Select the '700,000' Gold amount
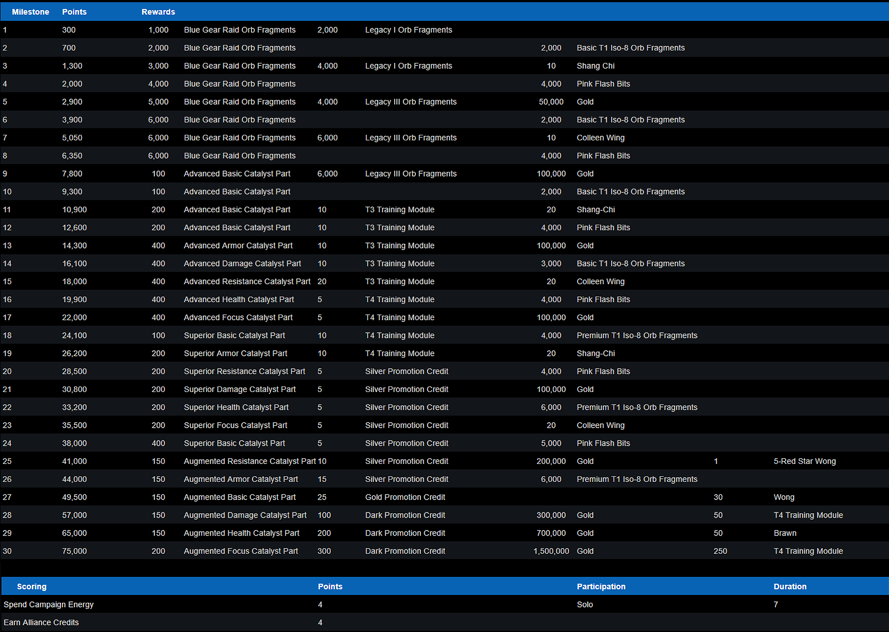 point(551,533)
